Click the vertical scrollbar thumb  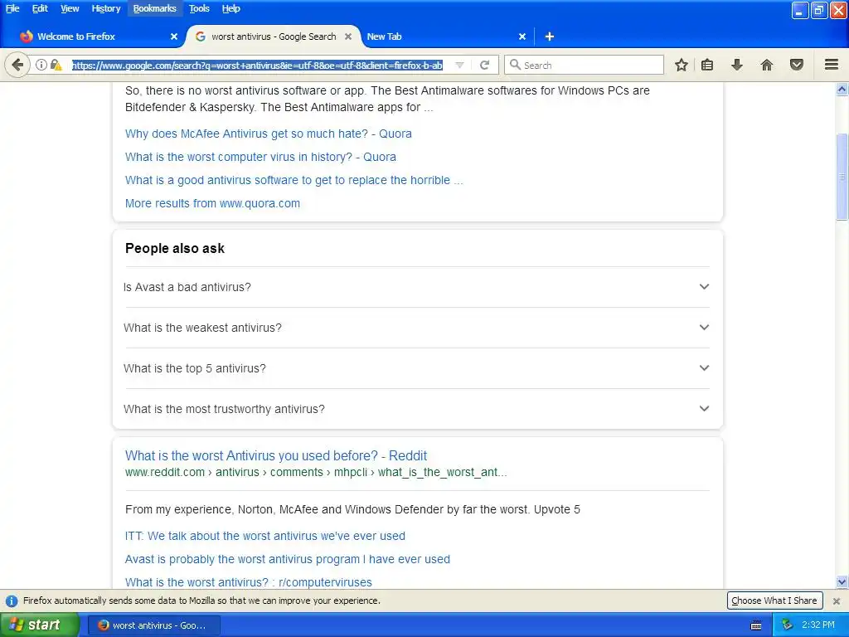pos(842,177)
